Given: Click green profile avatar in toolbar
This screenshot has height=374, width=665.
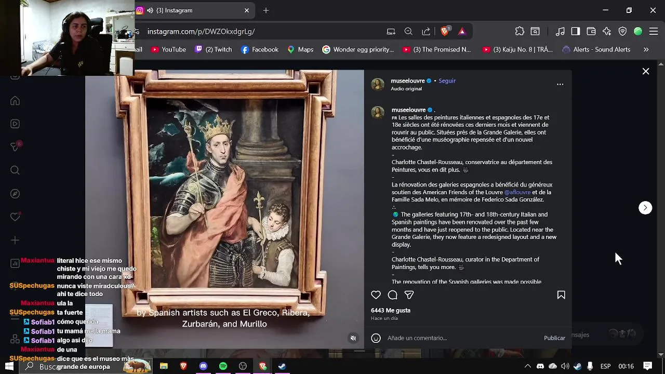Looking at the screenshot, I should 638,32.
